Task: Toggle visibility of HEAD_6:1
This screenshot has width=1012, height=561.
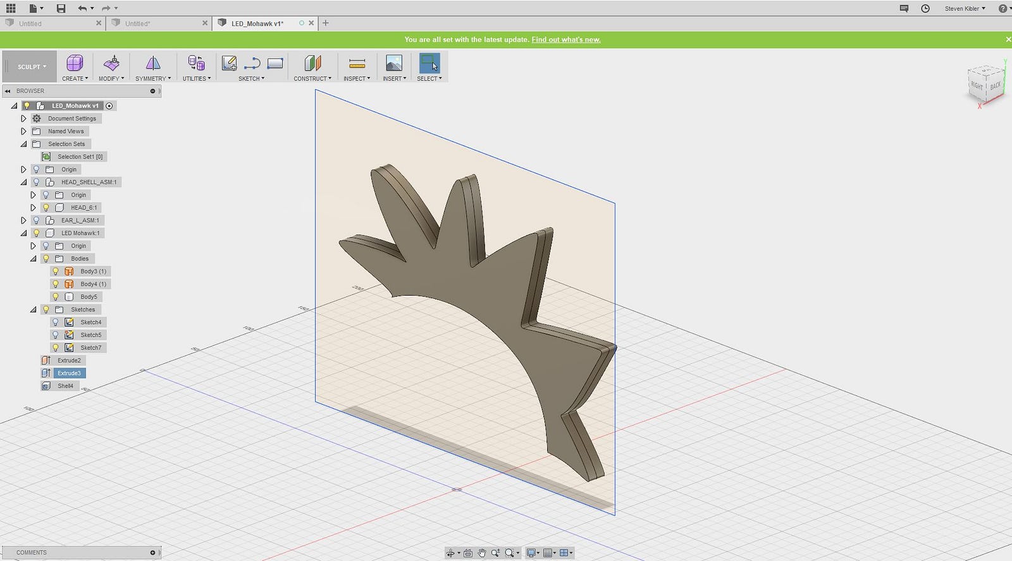Action: (46, 207)
